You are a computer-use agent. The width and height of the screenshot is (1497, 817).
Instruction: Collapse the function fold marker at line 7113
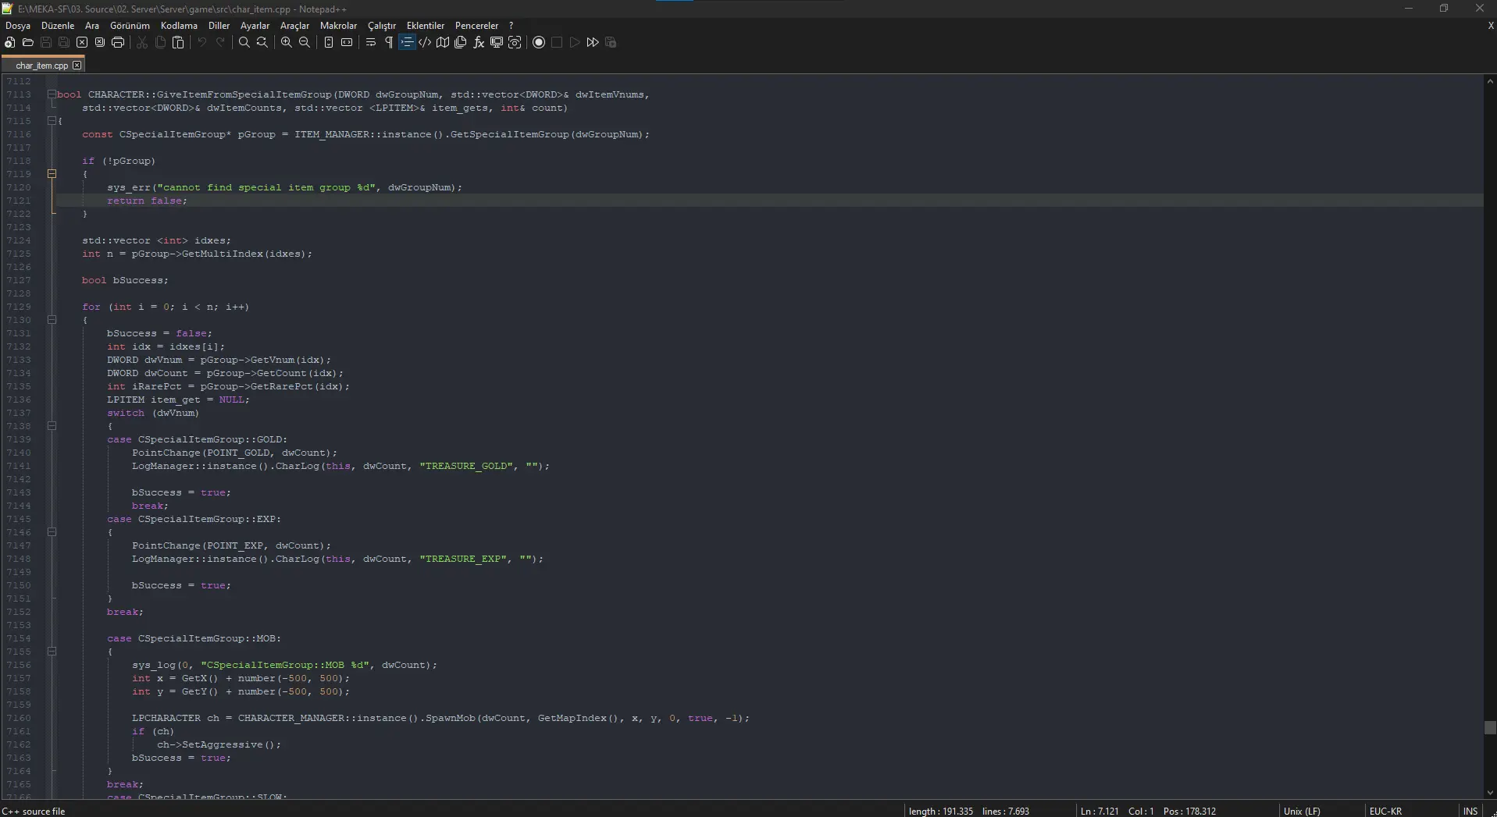click(52, 94)
